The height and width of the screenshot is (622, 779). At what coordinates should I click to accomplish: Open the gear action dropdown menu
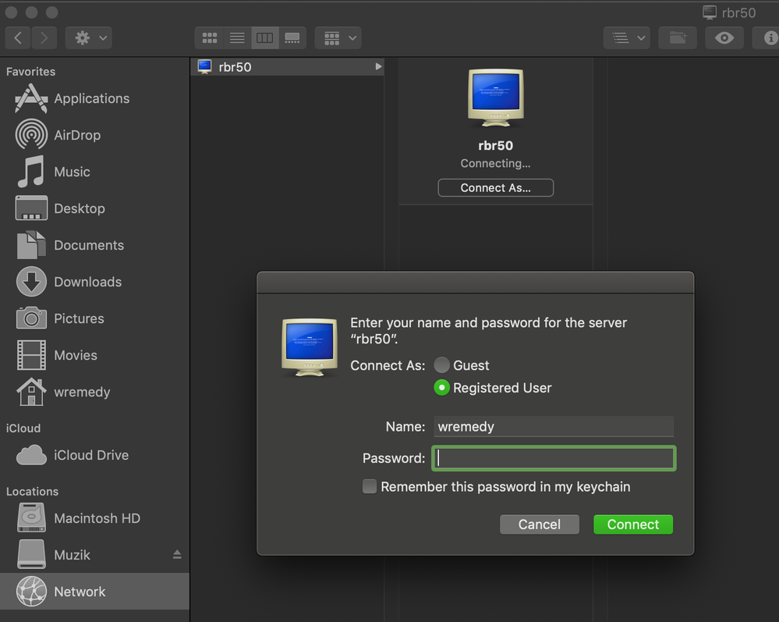(x=90, y=37)
